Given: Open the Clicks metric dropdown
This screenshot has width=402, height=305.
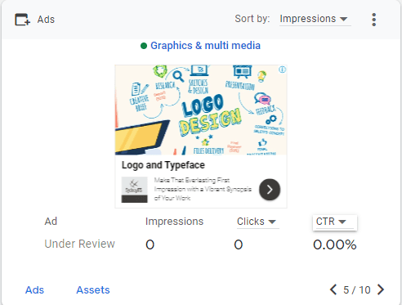Looking at the screenshot, I should point(257,222).
